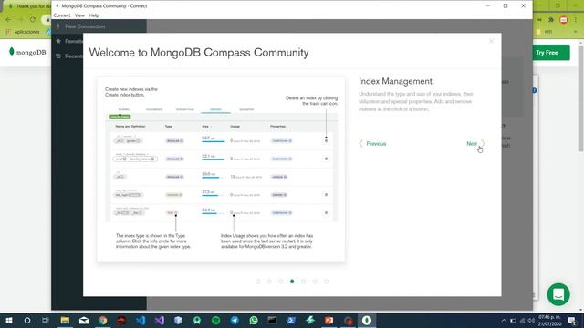Click the Favorites star icon in sidebar
Screen dimensions: 584x328
pyautogui.click(x=58, y=41)
